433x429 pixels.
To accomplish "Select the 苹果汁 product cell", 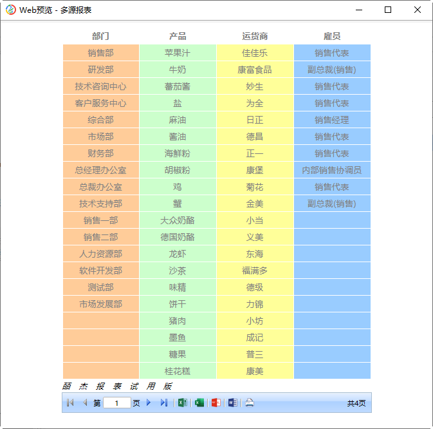I will (178, 53).
